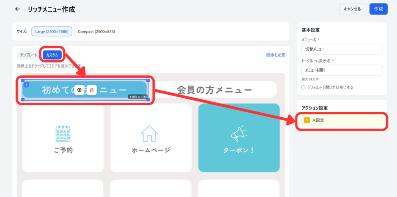Click the megaphone icon for クーポン
The height and width of the screenshot is (197, 397).
point(239,133)
